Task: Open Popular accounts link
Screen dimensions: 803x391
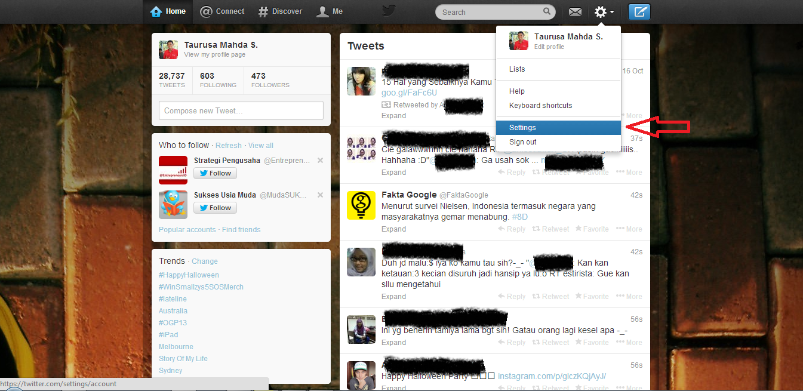Action: [x=187, y=230]
